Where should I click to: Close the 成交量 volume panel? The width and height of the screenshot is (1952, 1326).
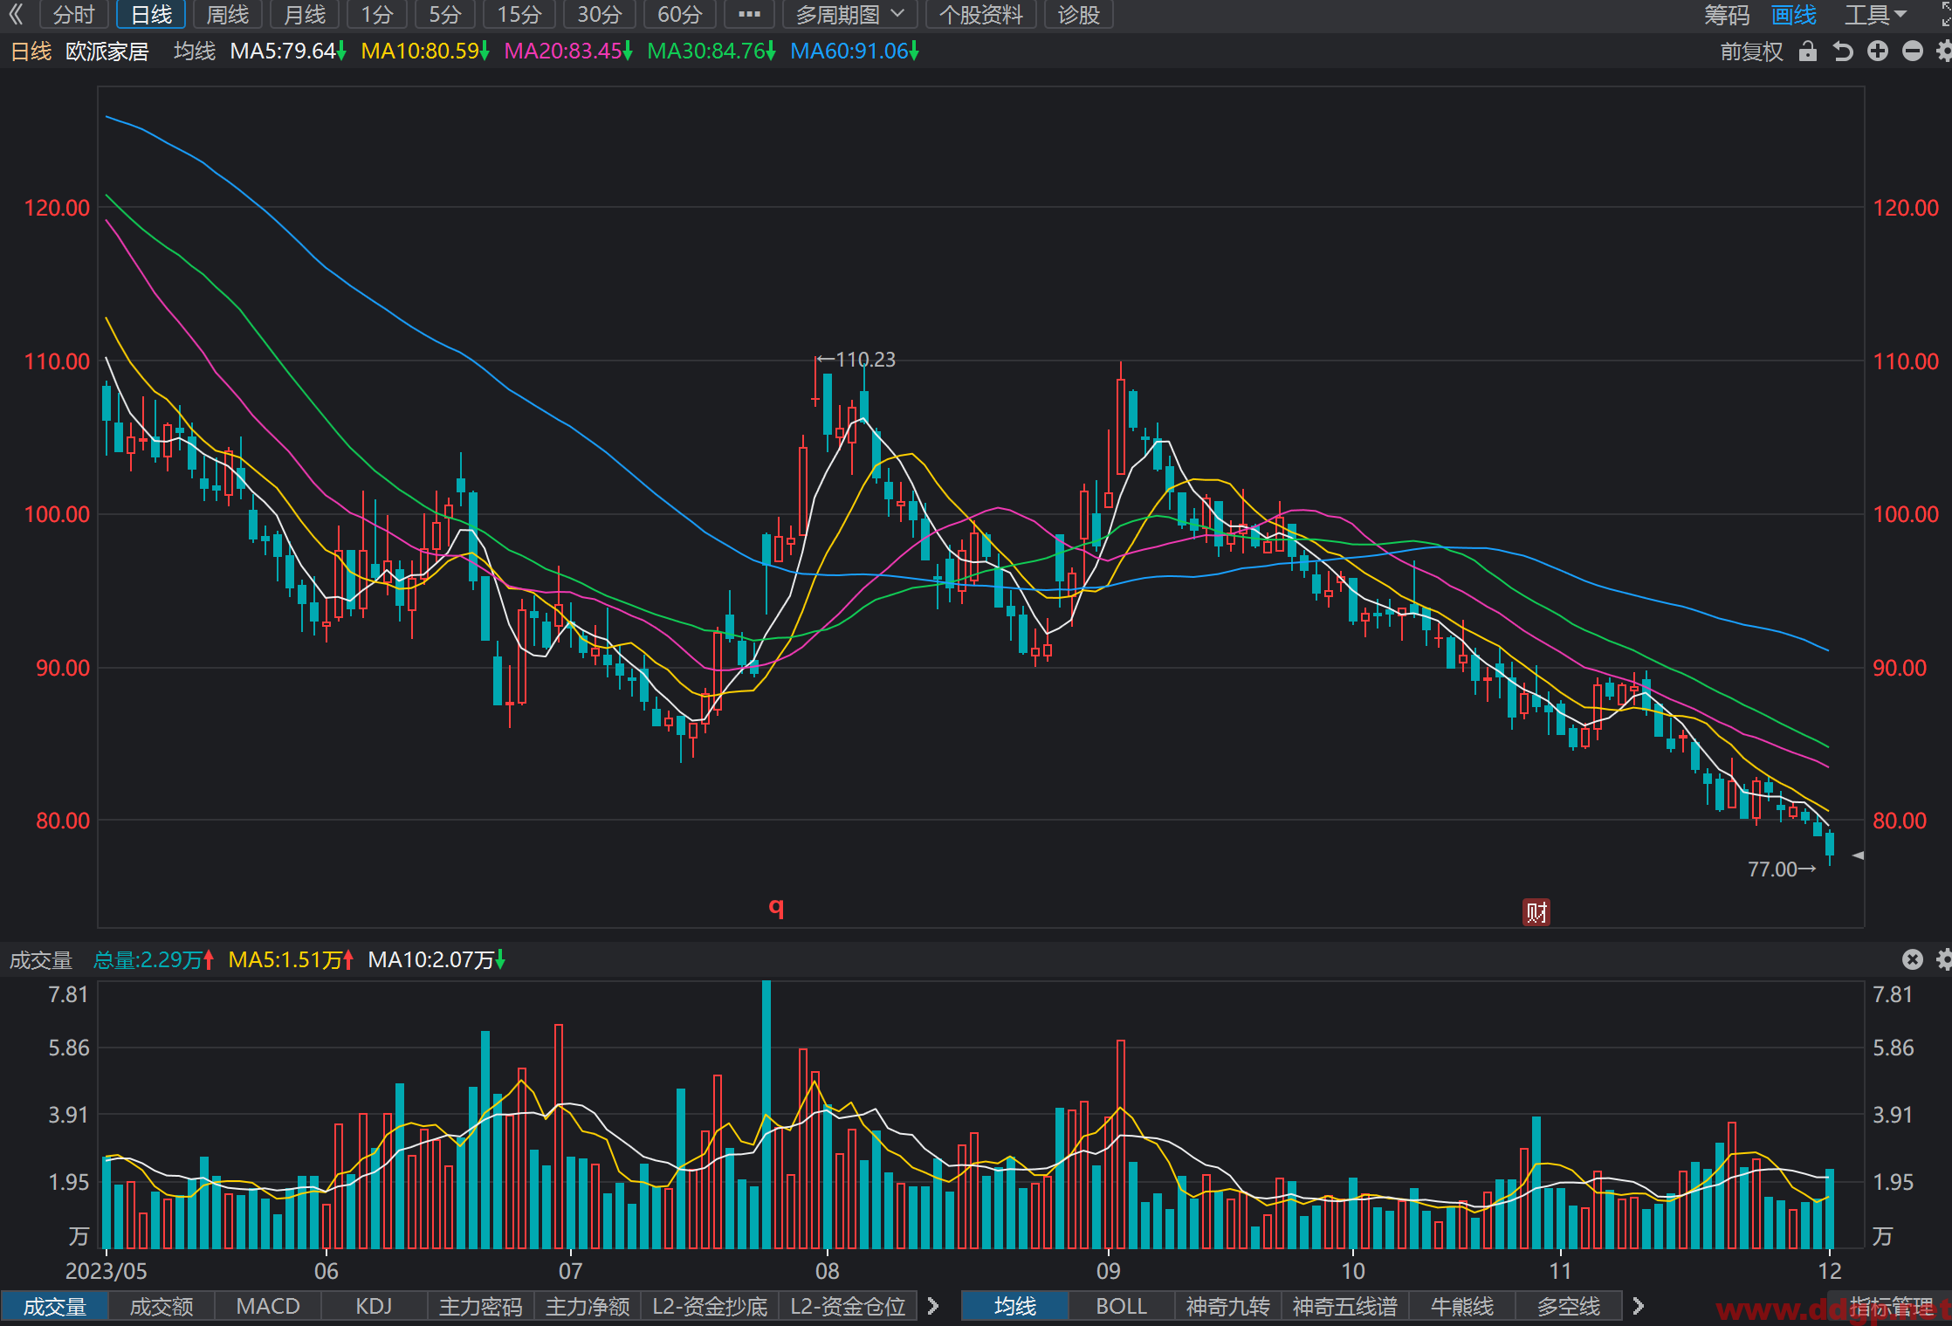point(1913,960)
